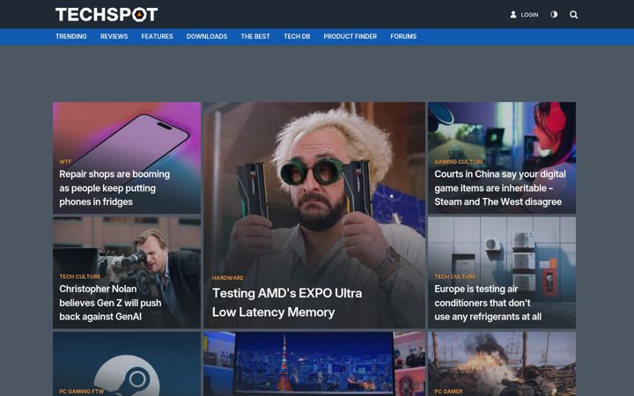Open the Tech Culture tag above Christopher Nolan

tap(80, 276)
